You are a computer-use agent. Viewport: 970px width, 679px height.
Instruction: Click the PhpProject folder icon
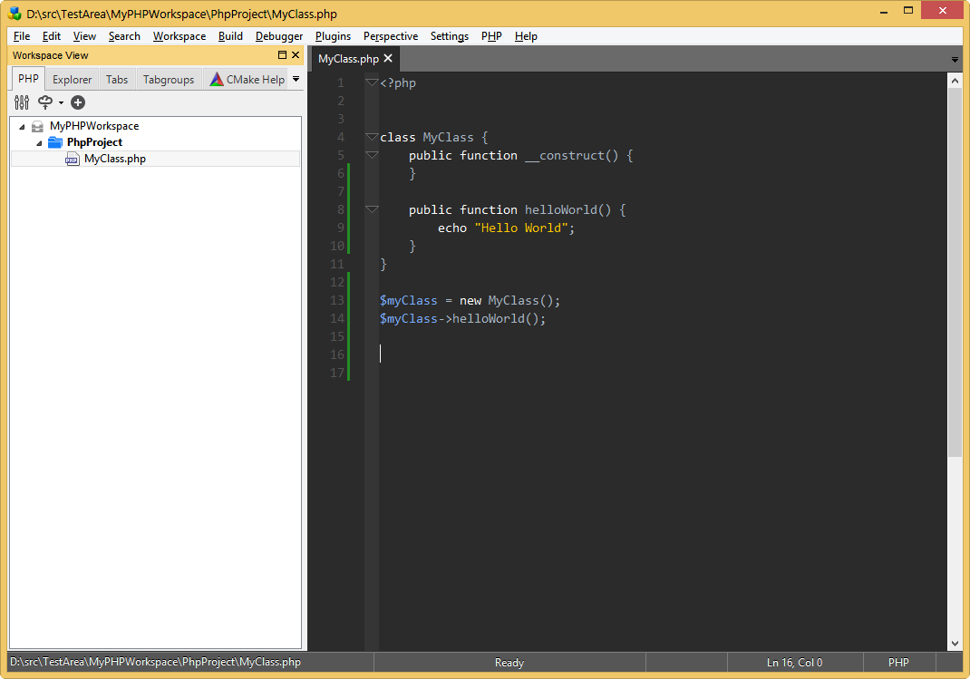55,142
